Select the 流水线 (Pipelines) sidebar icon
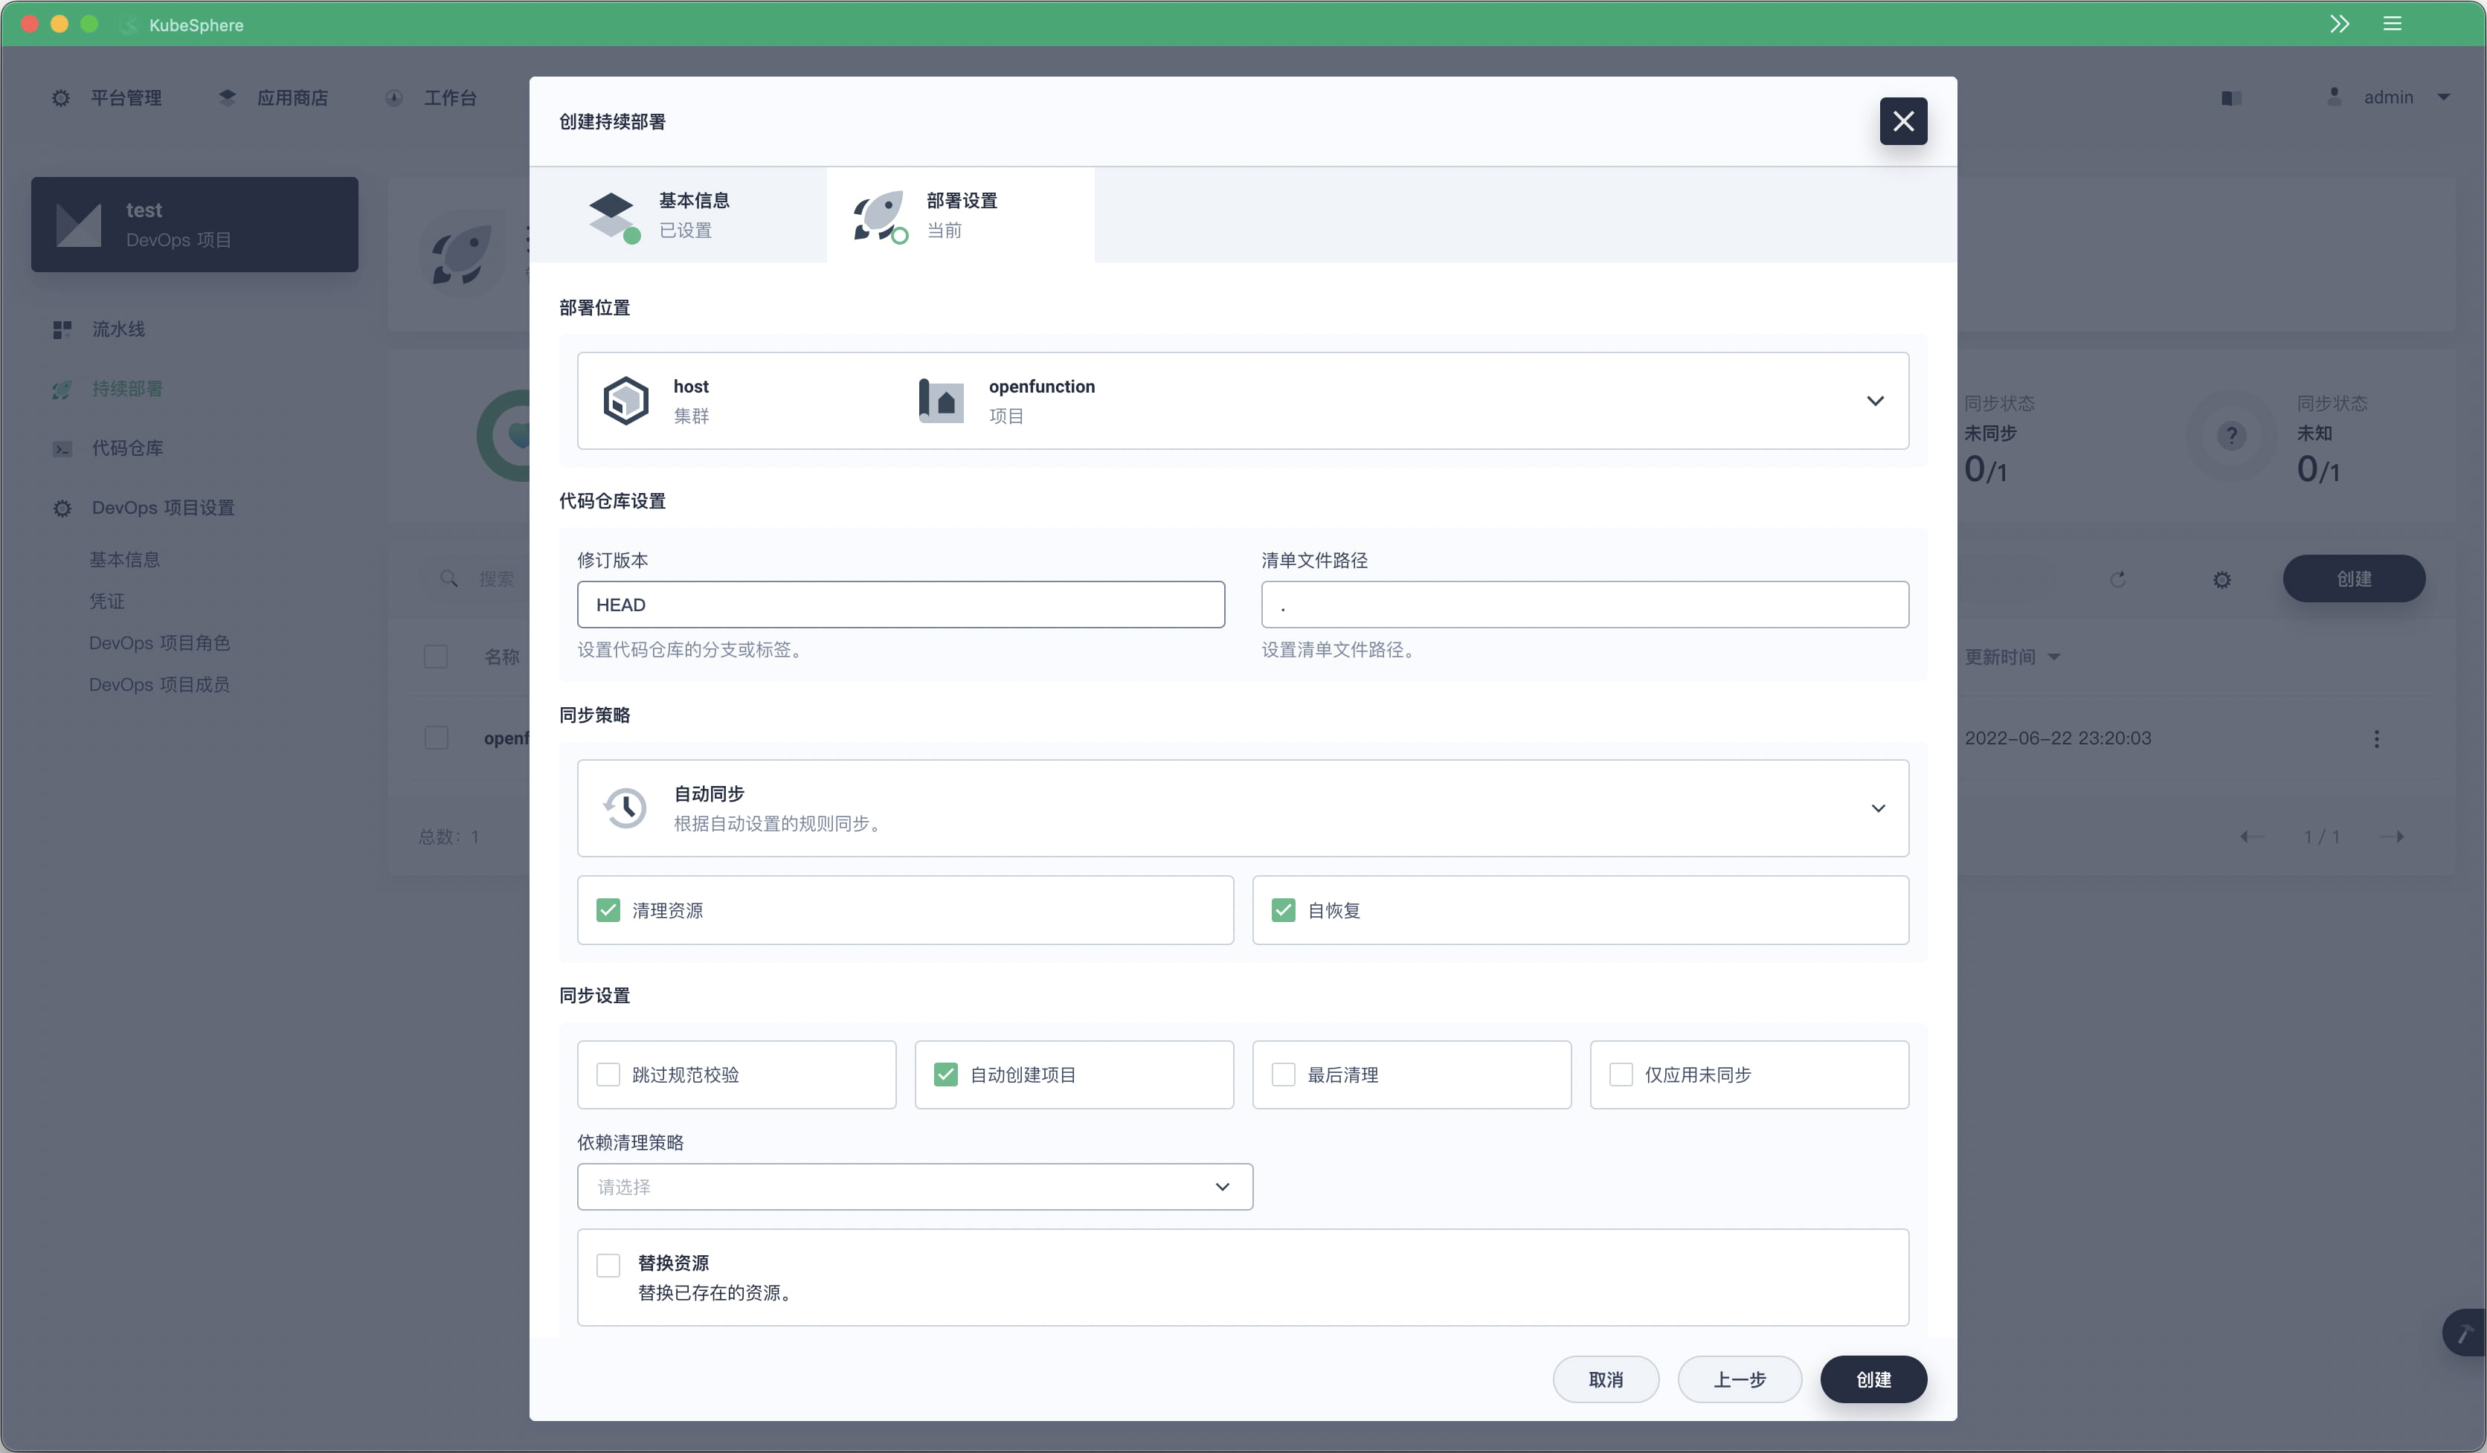This screenshot has width=2487, height=1453. [61, 329]
